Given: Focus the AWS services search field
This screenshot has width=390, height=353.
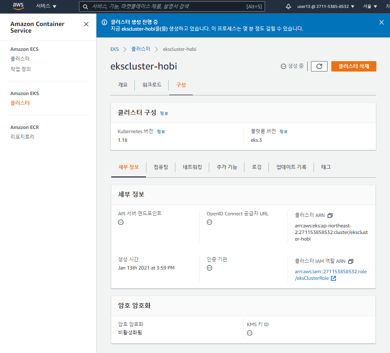Looking at the screenshot, I should pos(172,7).
